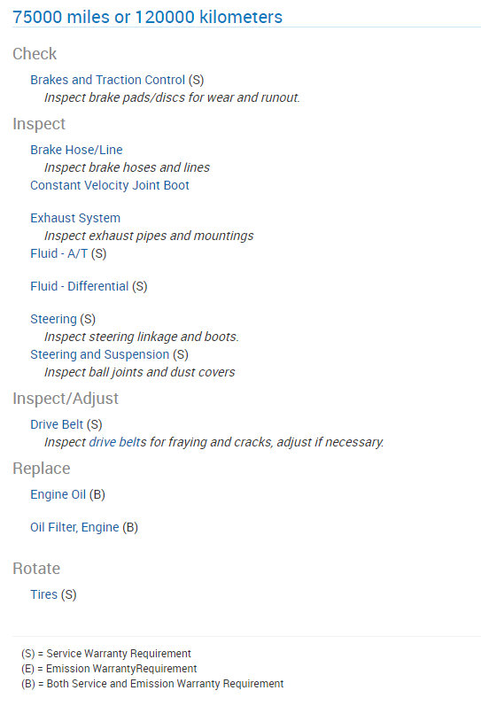Image resolution: width=481 pixels, height=706 pixels.
Task: Click the Rotate section heading
Action: [36, 568]
